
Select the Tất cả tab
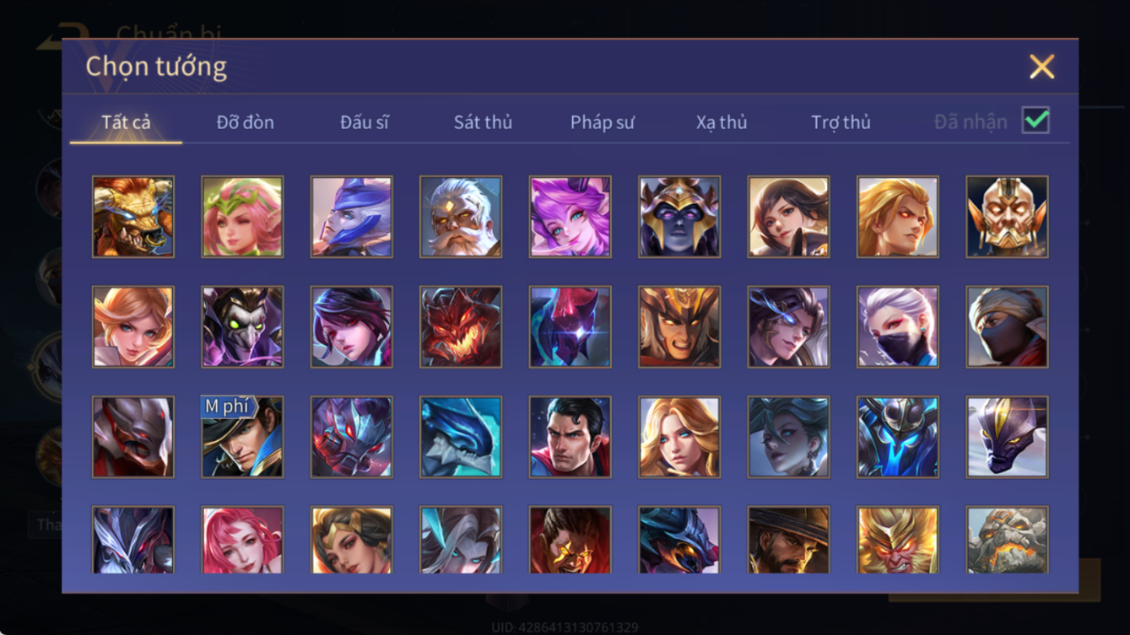[x=126, y=122]
